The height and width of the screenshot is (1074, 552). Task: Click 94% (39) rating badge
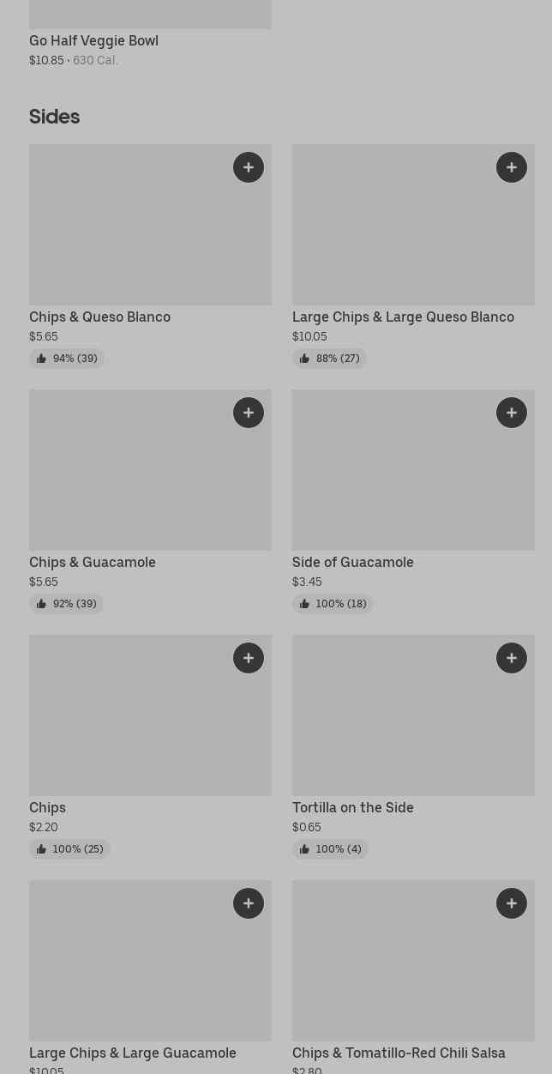[67, 359]
